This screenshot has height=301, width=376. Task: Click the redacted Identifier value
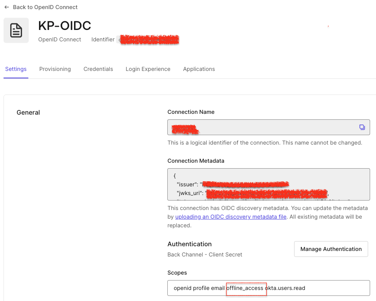click(149, 39)
